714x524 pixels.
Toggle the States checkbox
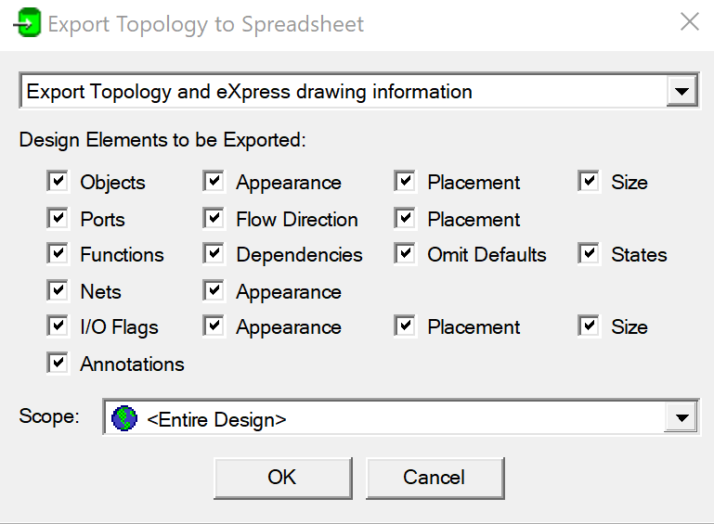589,253
